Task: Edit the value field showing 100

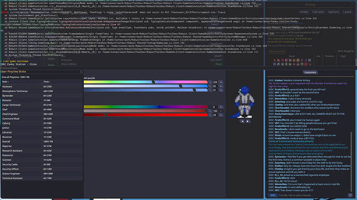Action: (x=215, y=111)
